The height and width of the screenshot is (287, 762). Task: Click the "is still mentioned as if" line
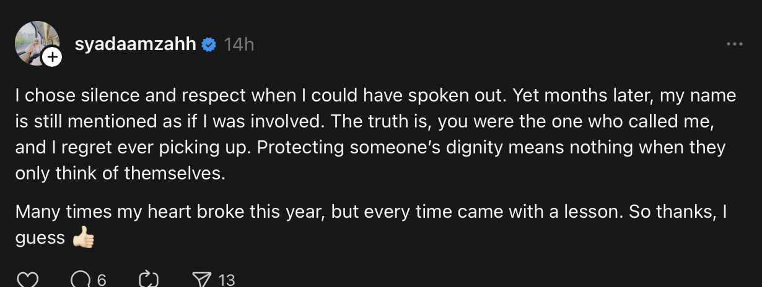365,122
